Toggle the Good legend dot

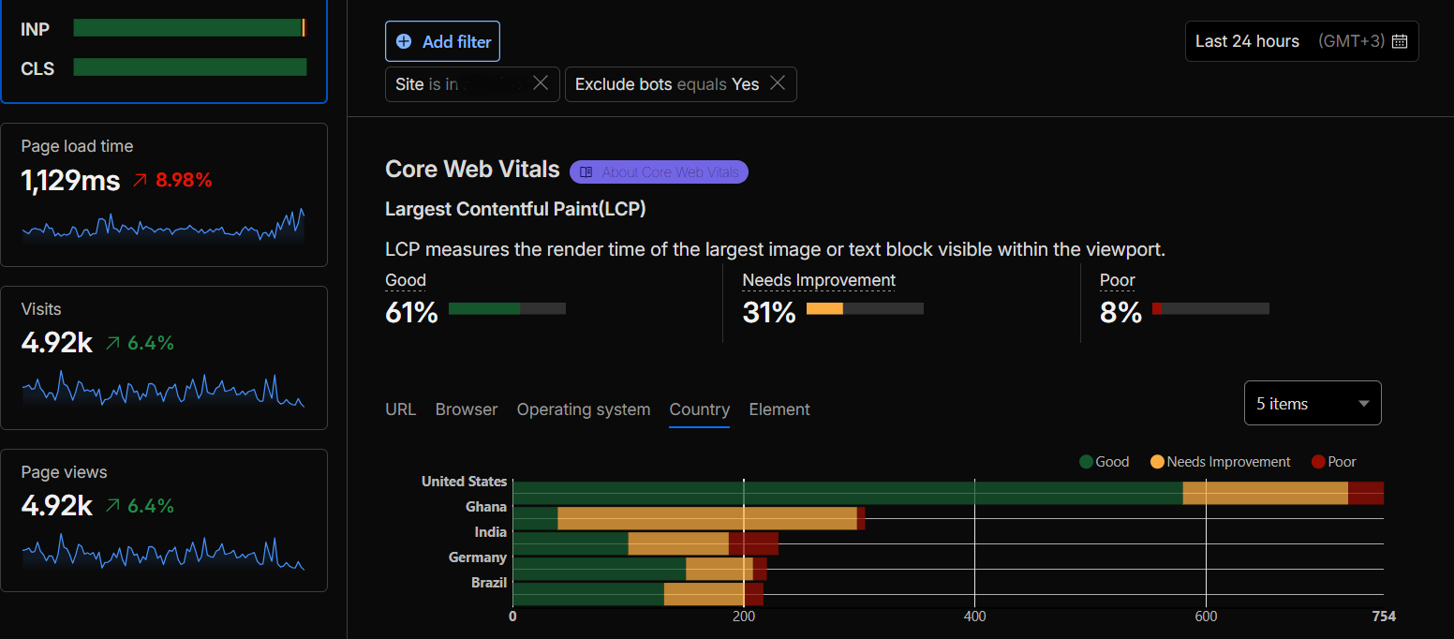coord(1087,462)
